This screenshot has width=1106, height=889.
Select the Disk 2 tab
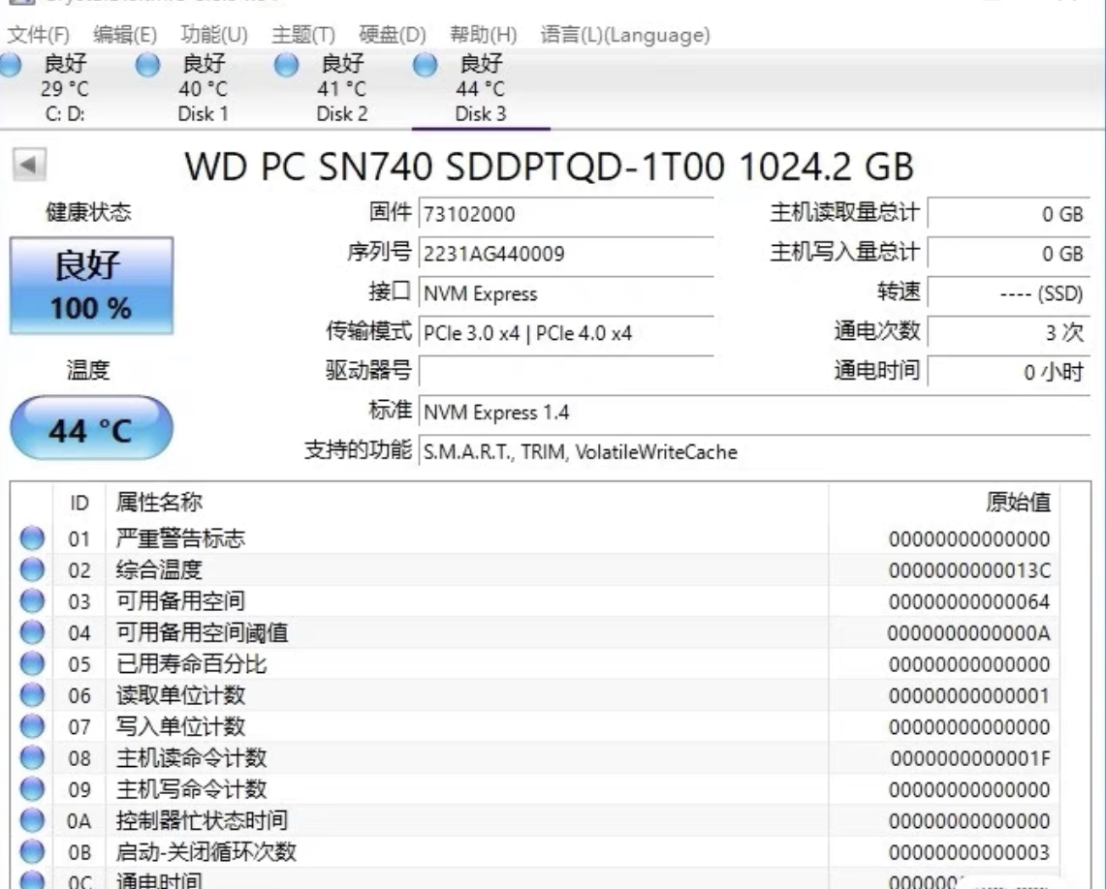(x=342, y=89)
